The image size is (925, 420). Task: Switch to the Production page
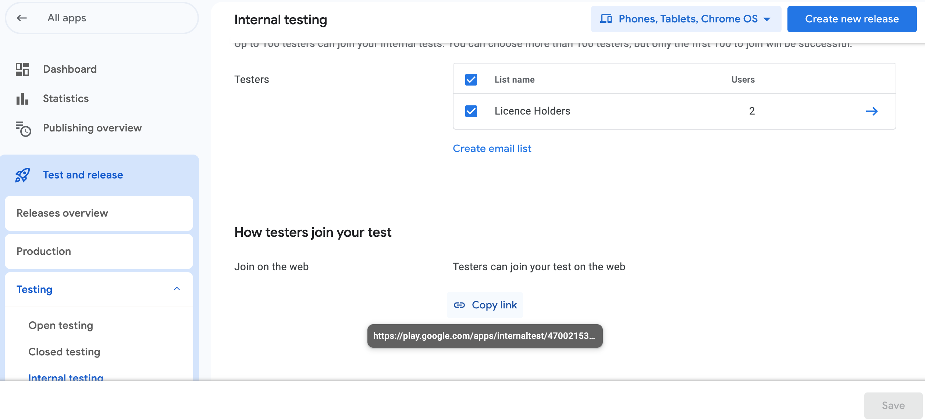point(44,251)
